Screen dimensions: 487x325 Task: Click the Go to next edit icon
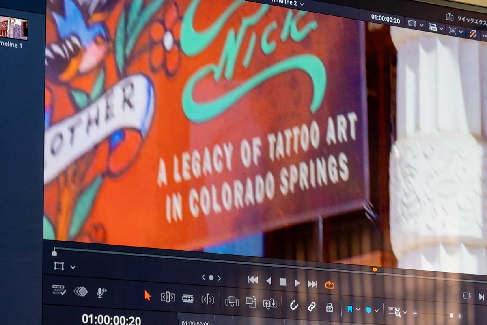point(481,297)
